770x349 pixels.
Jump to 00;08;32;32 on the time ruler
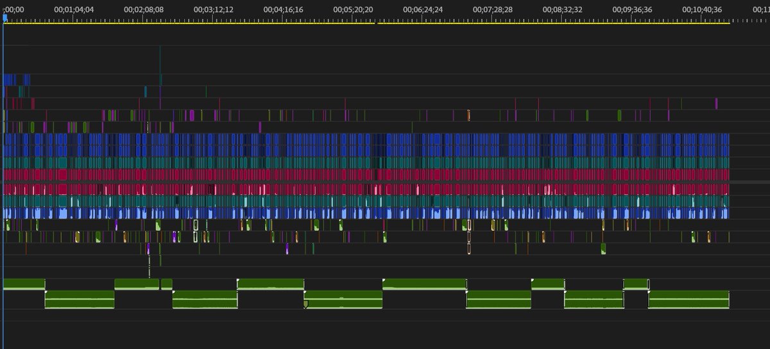point(563,10)
